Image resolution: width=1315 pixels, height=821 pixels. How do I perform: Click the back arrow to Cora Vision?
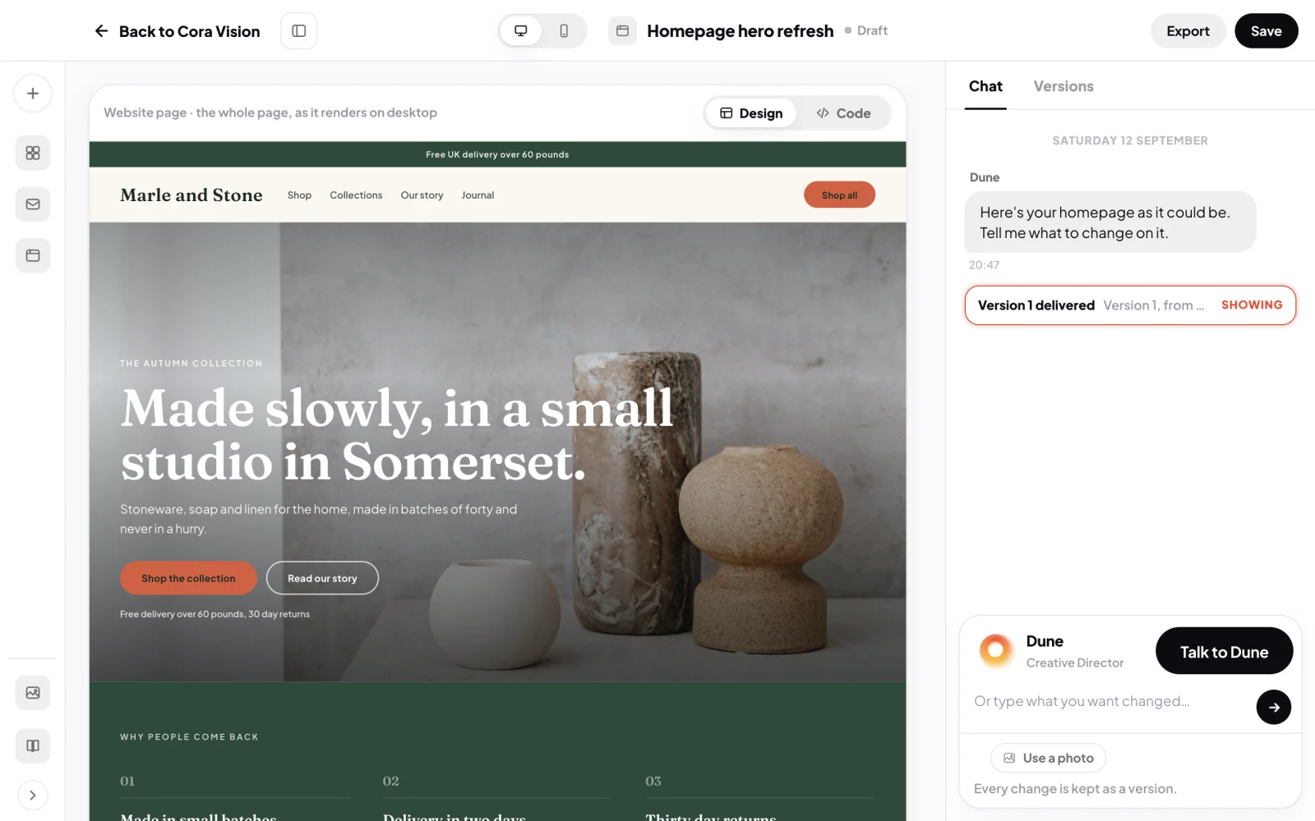tap(101, 31)
